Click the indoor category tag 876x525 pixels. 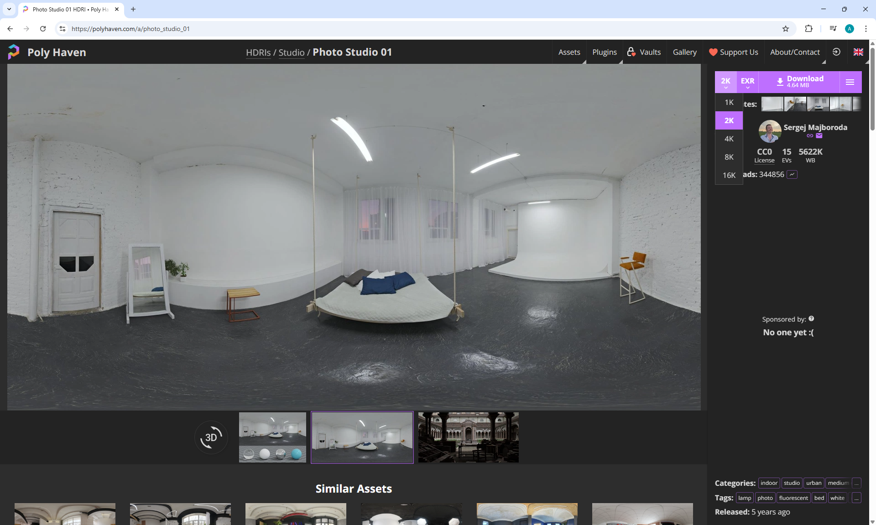769,483
